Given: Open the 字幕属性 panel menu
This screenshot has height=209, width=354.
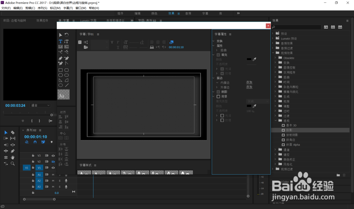Looking at the screenshot, I should click(x=230, y=34).
